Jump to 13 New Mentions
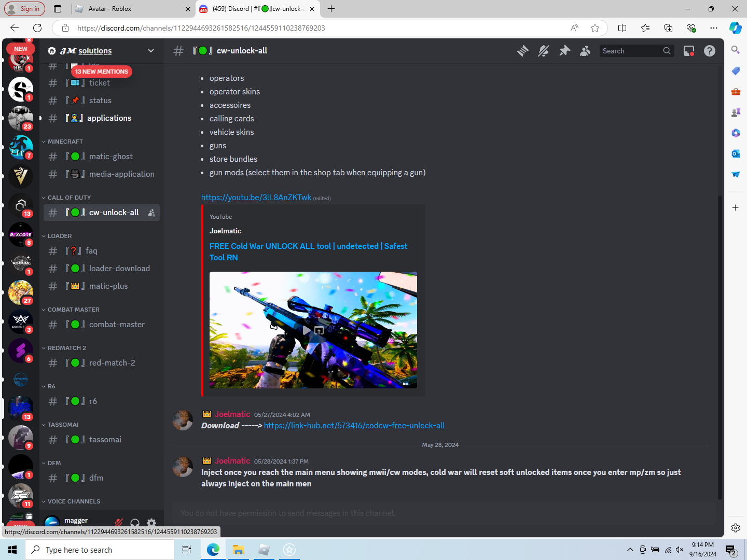The height and width of the screenshot is (560, 747). click(x=102, y=72)
